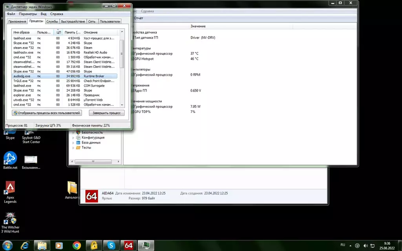
Task: Select the utweb.exe *32 process row
Action: point(65,100)
